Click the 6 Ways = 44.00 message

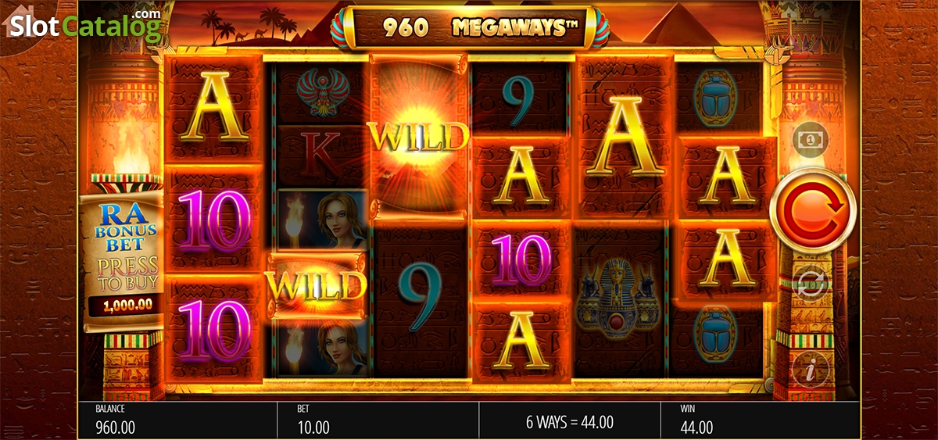570,423
